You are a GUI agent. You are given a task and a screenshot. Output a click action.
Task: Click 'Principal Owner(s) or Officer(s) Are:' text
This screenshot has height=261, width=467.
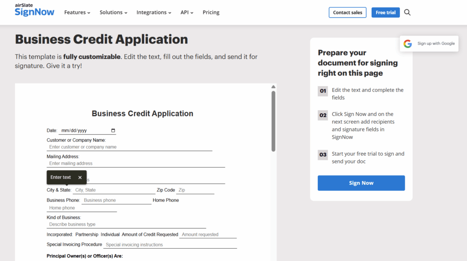tap(84, 256)
